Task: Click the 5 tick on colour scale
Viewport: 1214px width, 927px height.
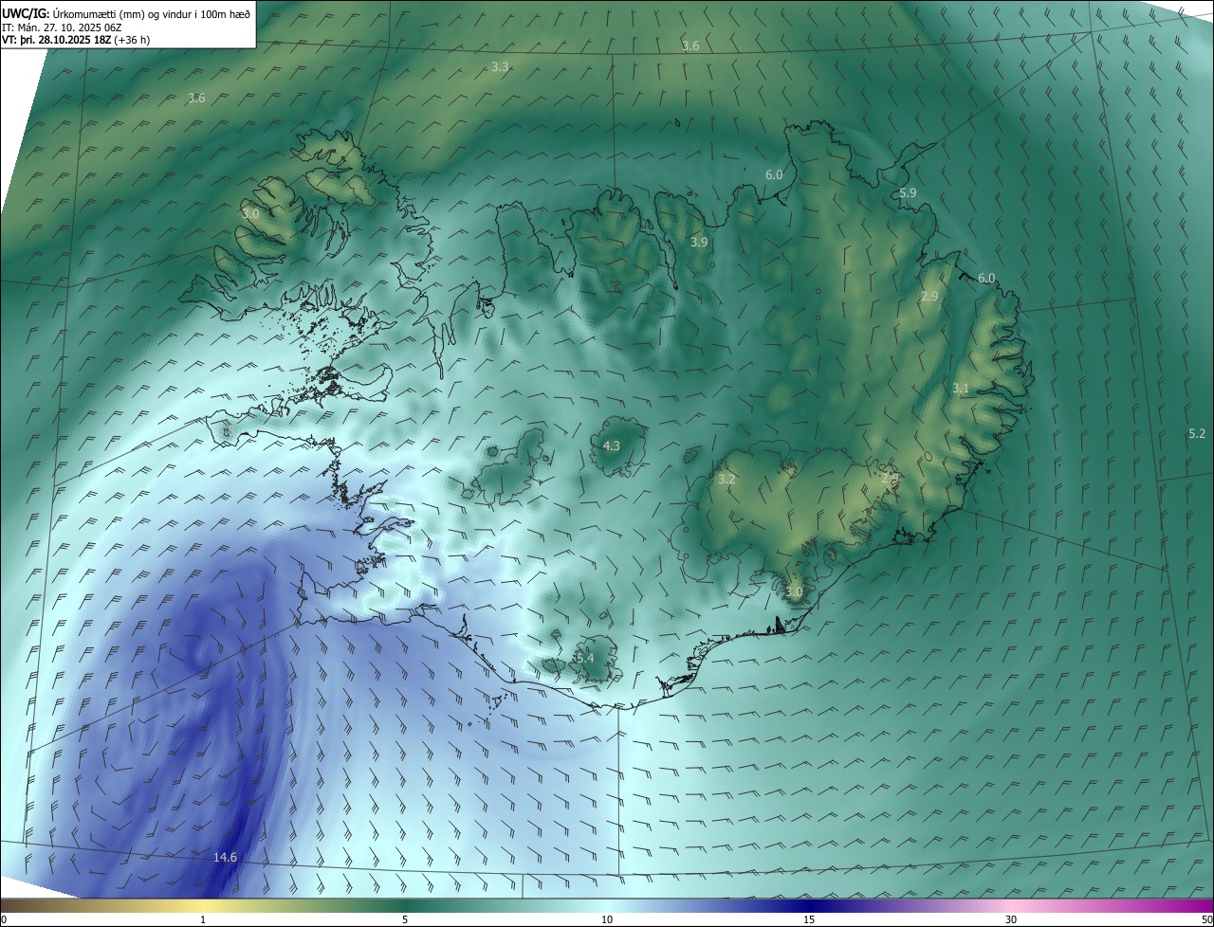Action: click(x=405, y=919)
